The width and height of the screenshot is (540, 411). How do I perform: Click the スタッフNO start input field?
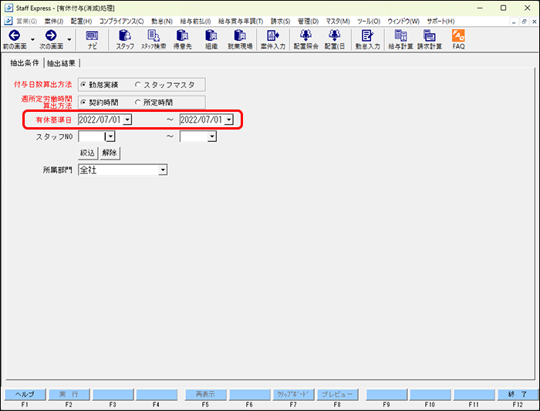(x=91, y=136)
